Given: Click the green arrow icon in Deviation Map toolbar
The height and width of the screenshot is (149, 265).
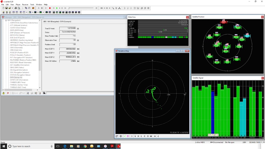Looking at the screenshot, I should (x=125, y=136).
